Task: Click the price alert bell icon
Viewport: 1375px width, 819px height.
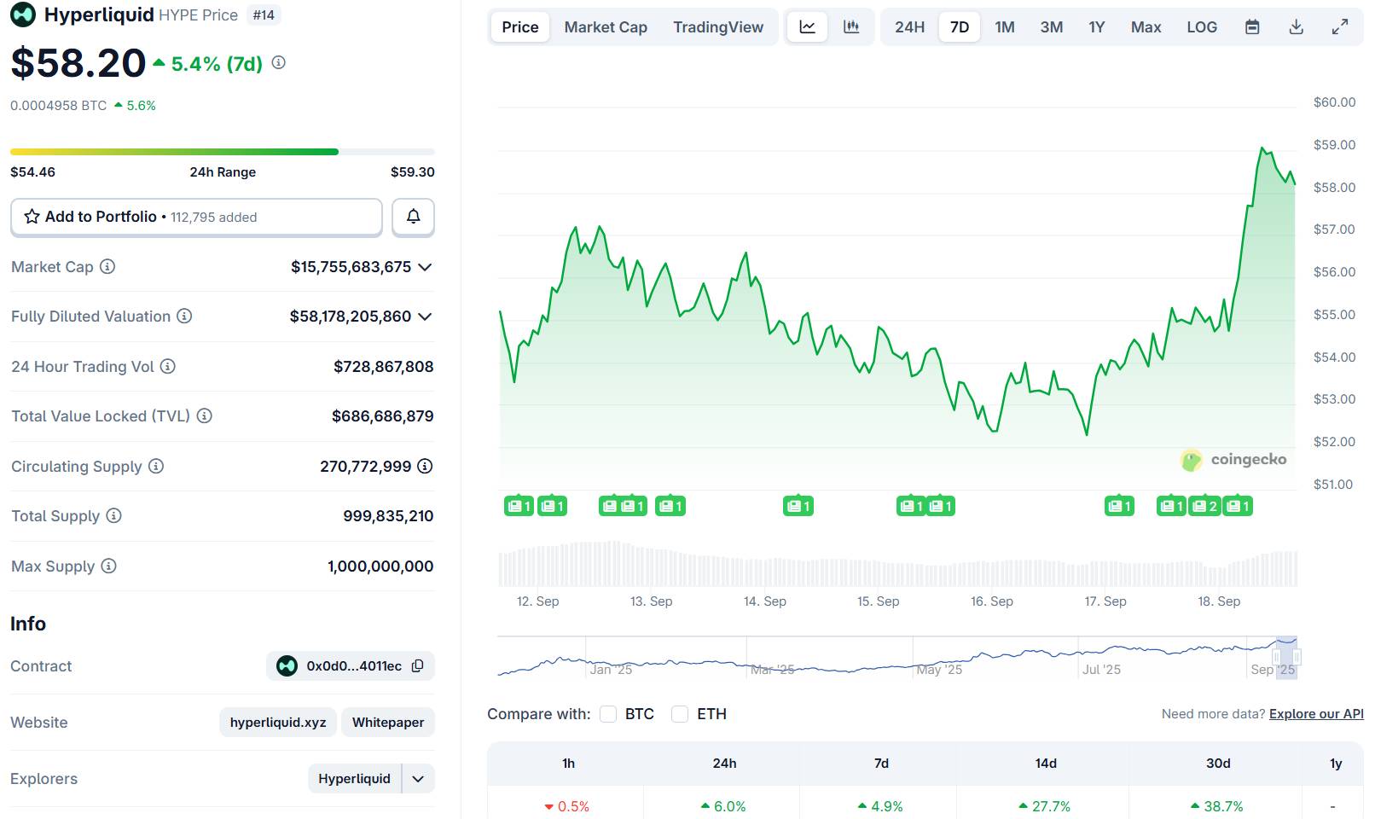Action: click(413, 217)
